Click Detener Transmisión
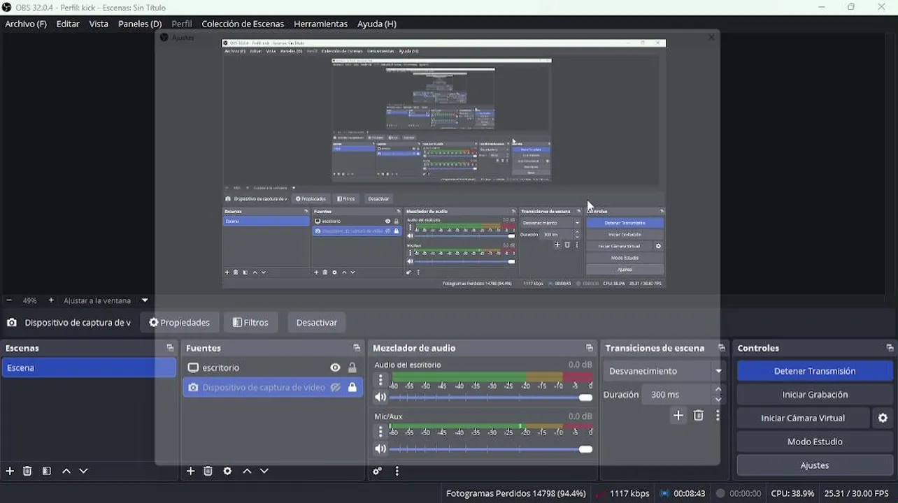The image size is (898, 503). (x=815, y=371)
